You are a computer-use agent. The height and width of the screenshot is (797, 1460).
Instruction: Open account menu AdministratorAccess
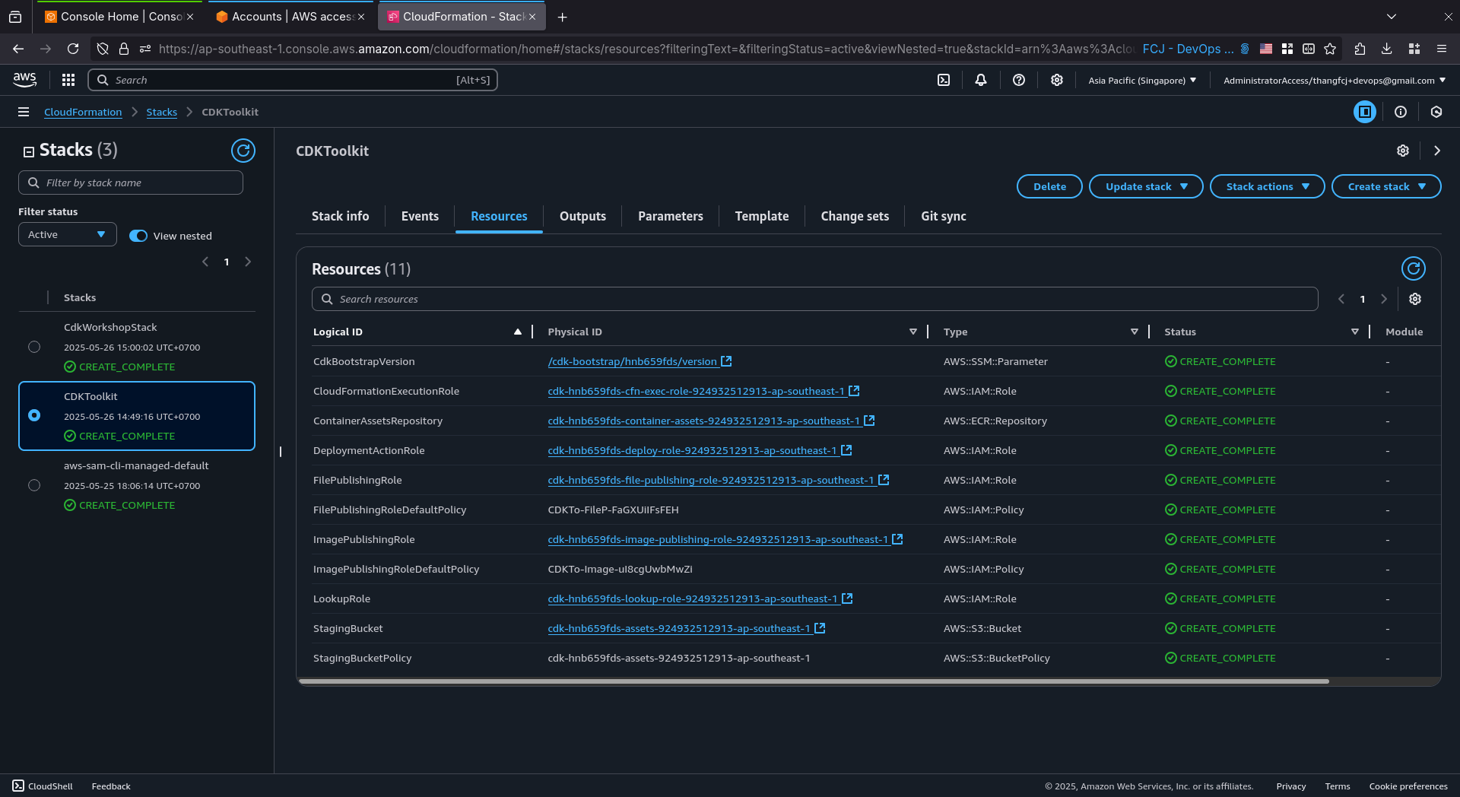pos(1335,80)
